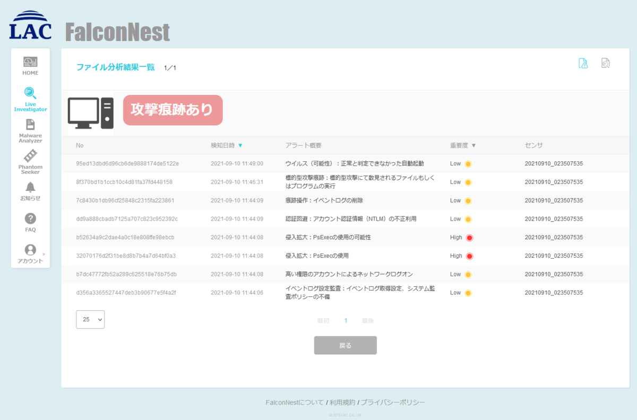The image size is (637, 420).
Task: Click timestamp 2021-09-10 11:49:00
Action: point(237,163)
